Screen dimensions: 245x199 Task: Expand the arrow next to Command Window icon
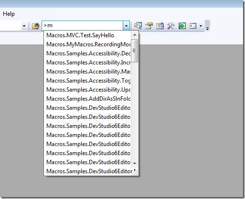pos(201,26)
